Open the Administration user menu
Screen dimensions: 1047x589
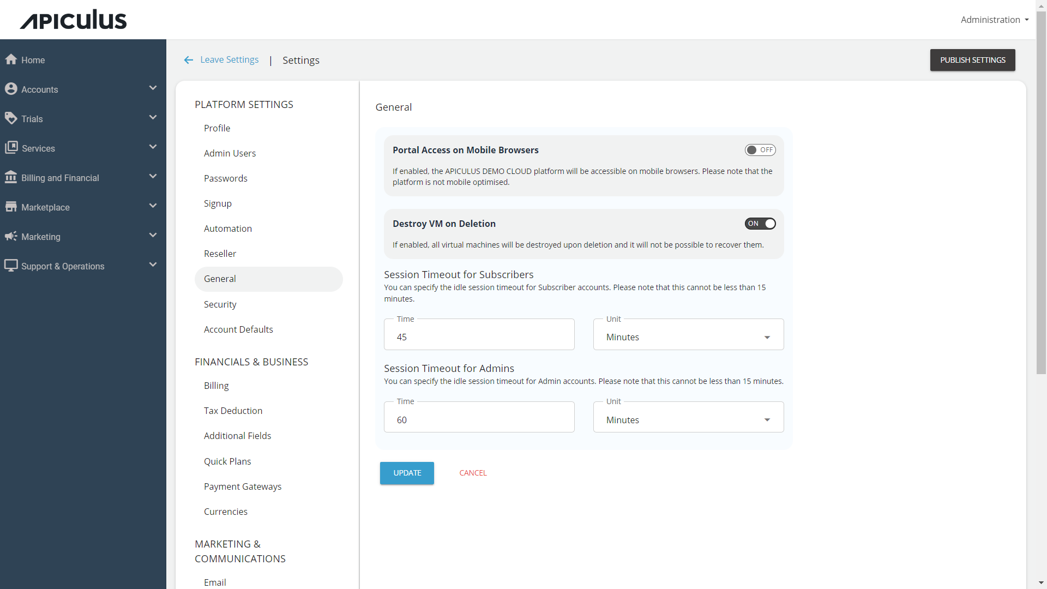995,20
